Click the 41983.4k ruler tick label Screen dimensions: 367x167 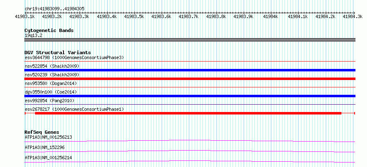107,16
